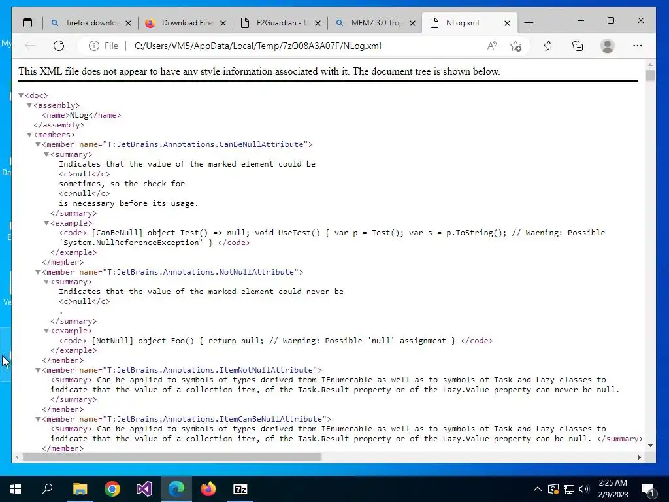Viewport: 669px width, 502px height.
Task: Collapse the ItemCanBeNullAttribute member node
Action: (x=38, y=419)
